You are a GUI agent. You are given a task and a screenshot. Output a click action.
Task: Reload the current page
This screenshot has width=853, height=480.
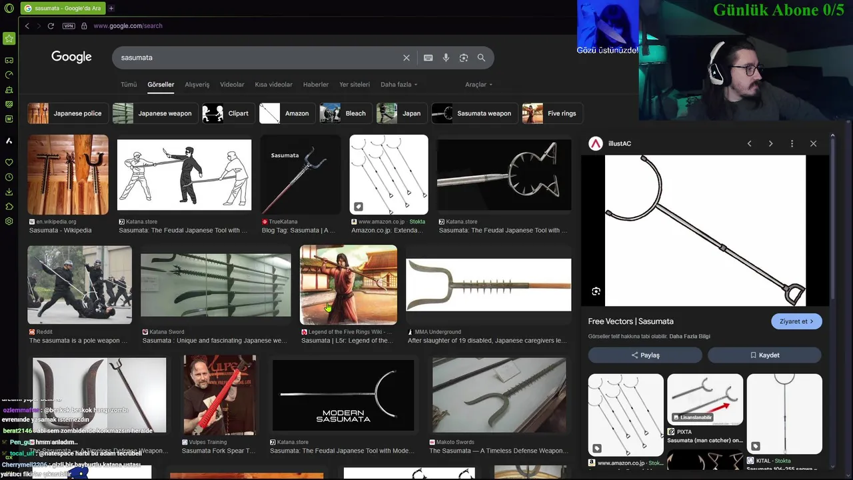point(51,26)
